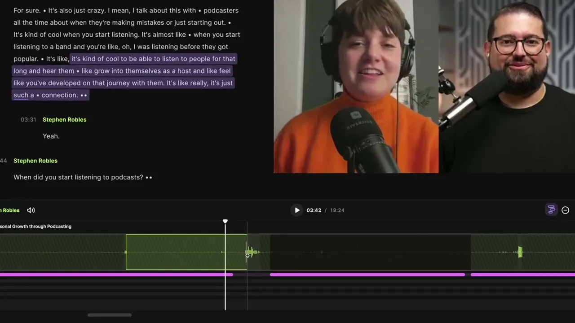Click the 03:42 current time display
Image resolution: width=575 pixels, height=323 pixels.
pyautogui.click(x=314, y=210)
